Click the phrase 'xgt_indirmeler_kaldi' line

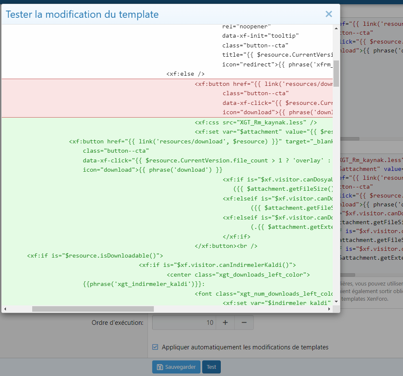(x=144, y=284)
